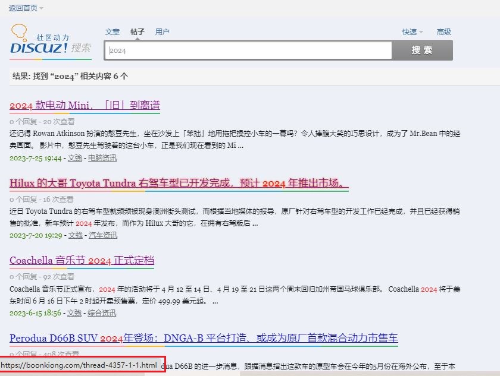Switch to the 文章 tab
Screen dimensions: 500x376
tap(112, 32)
